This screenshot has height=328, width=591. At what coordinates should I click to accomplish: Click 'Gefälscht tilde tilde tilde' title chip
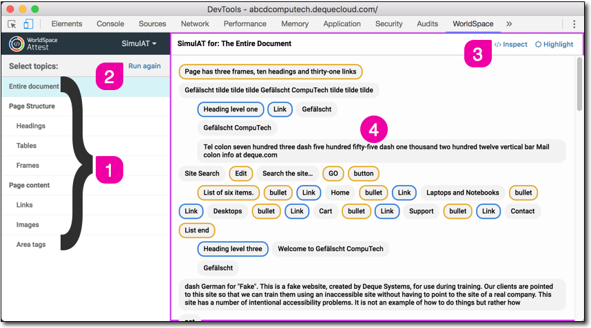[x=278, y=90]
